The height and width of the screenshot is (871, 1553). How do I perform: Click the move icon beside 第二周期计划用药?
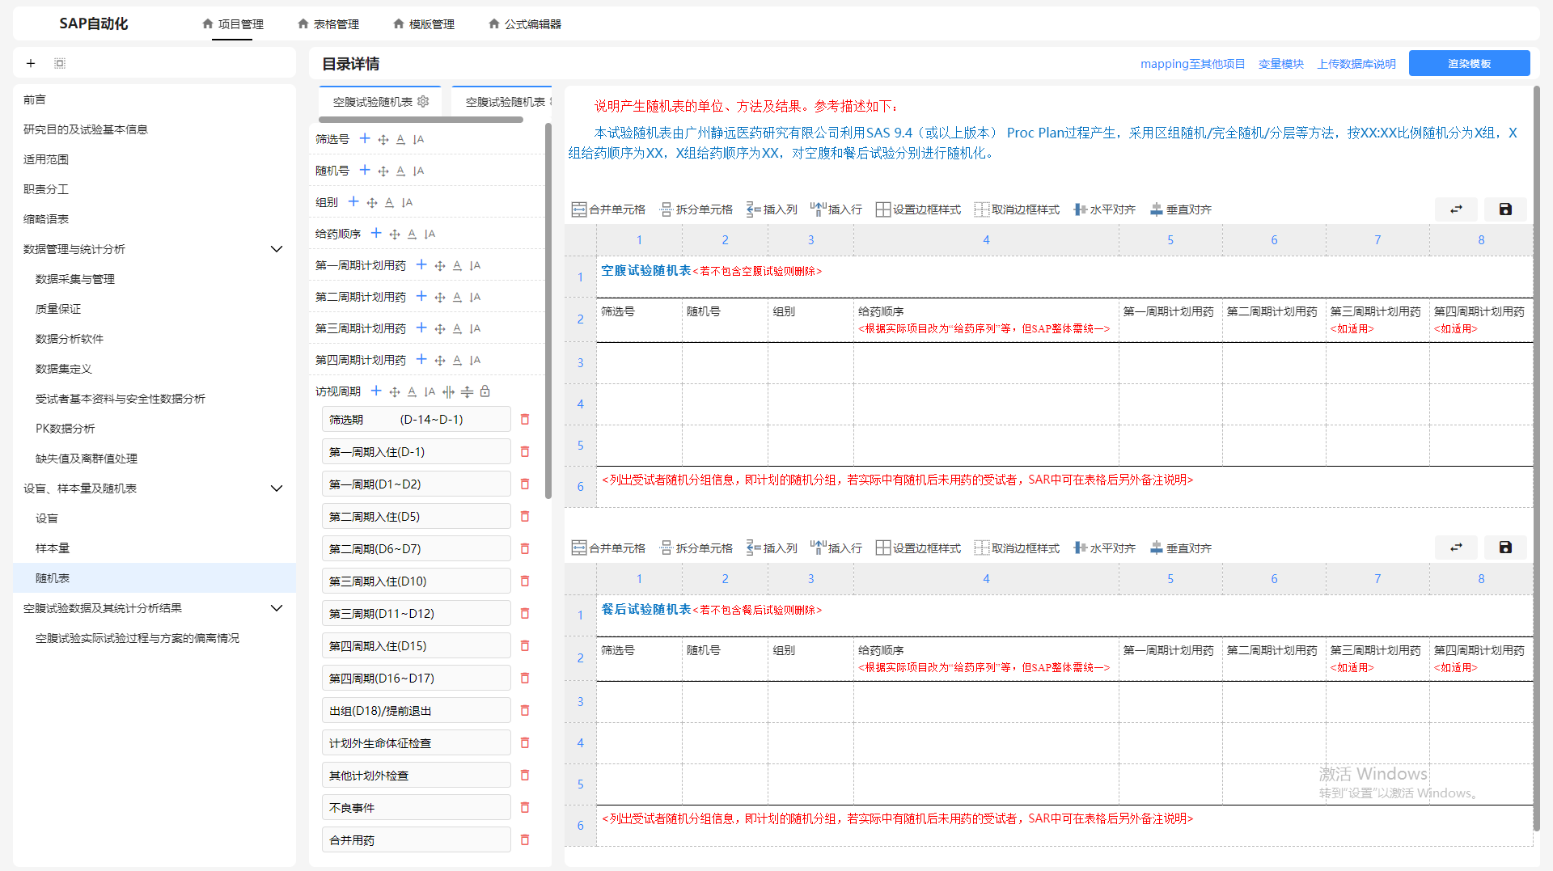point(440,297)
